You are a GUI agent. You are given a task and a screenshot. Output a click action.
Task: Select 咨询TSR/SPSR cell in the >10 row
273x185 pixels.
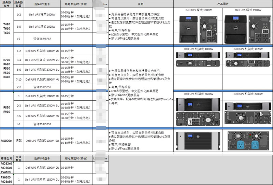42,87
